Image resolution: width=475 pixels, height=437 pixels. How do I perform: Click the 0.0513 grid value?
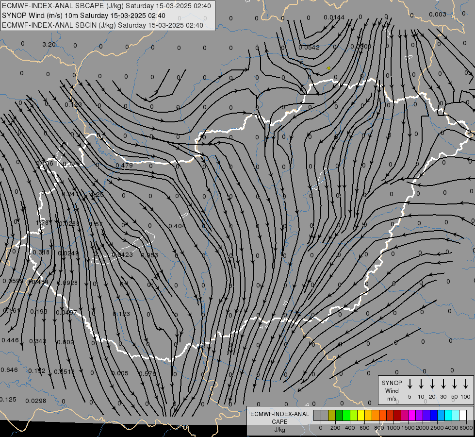coord(64,371)
